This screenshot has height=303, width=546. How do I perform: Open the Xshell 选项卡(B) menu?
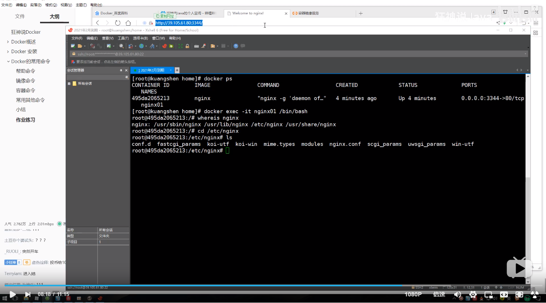click(140, 38)
